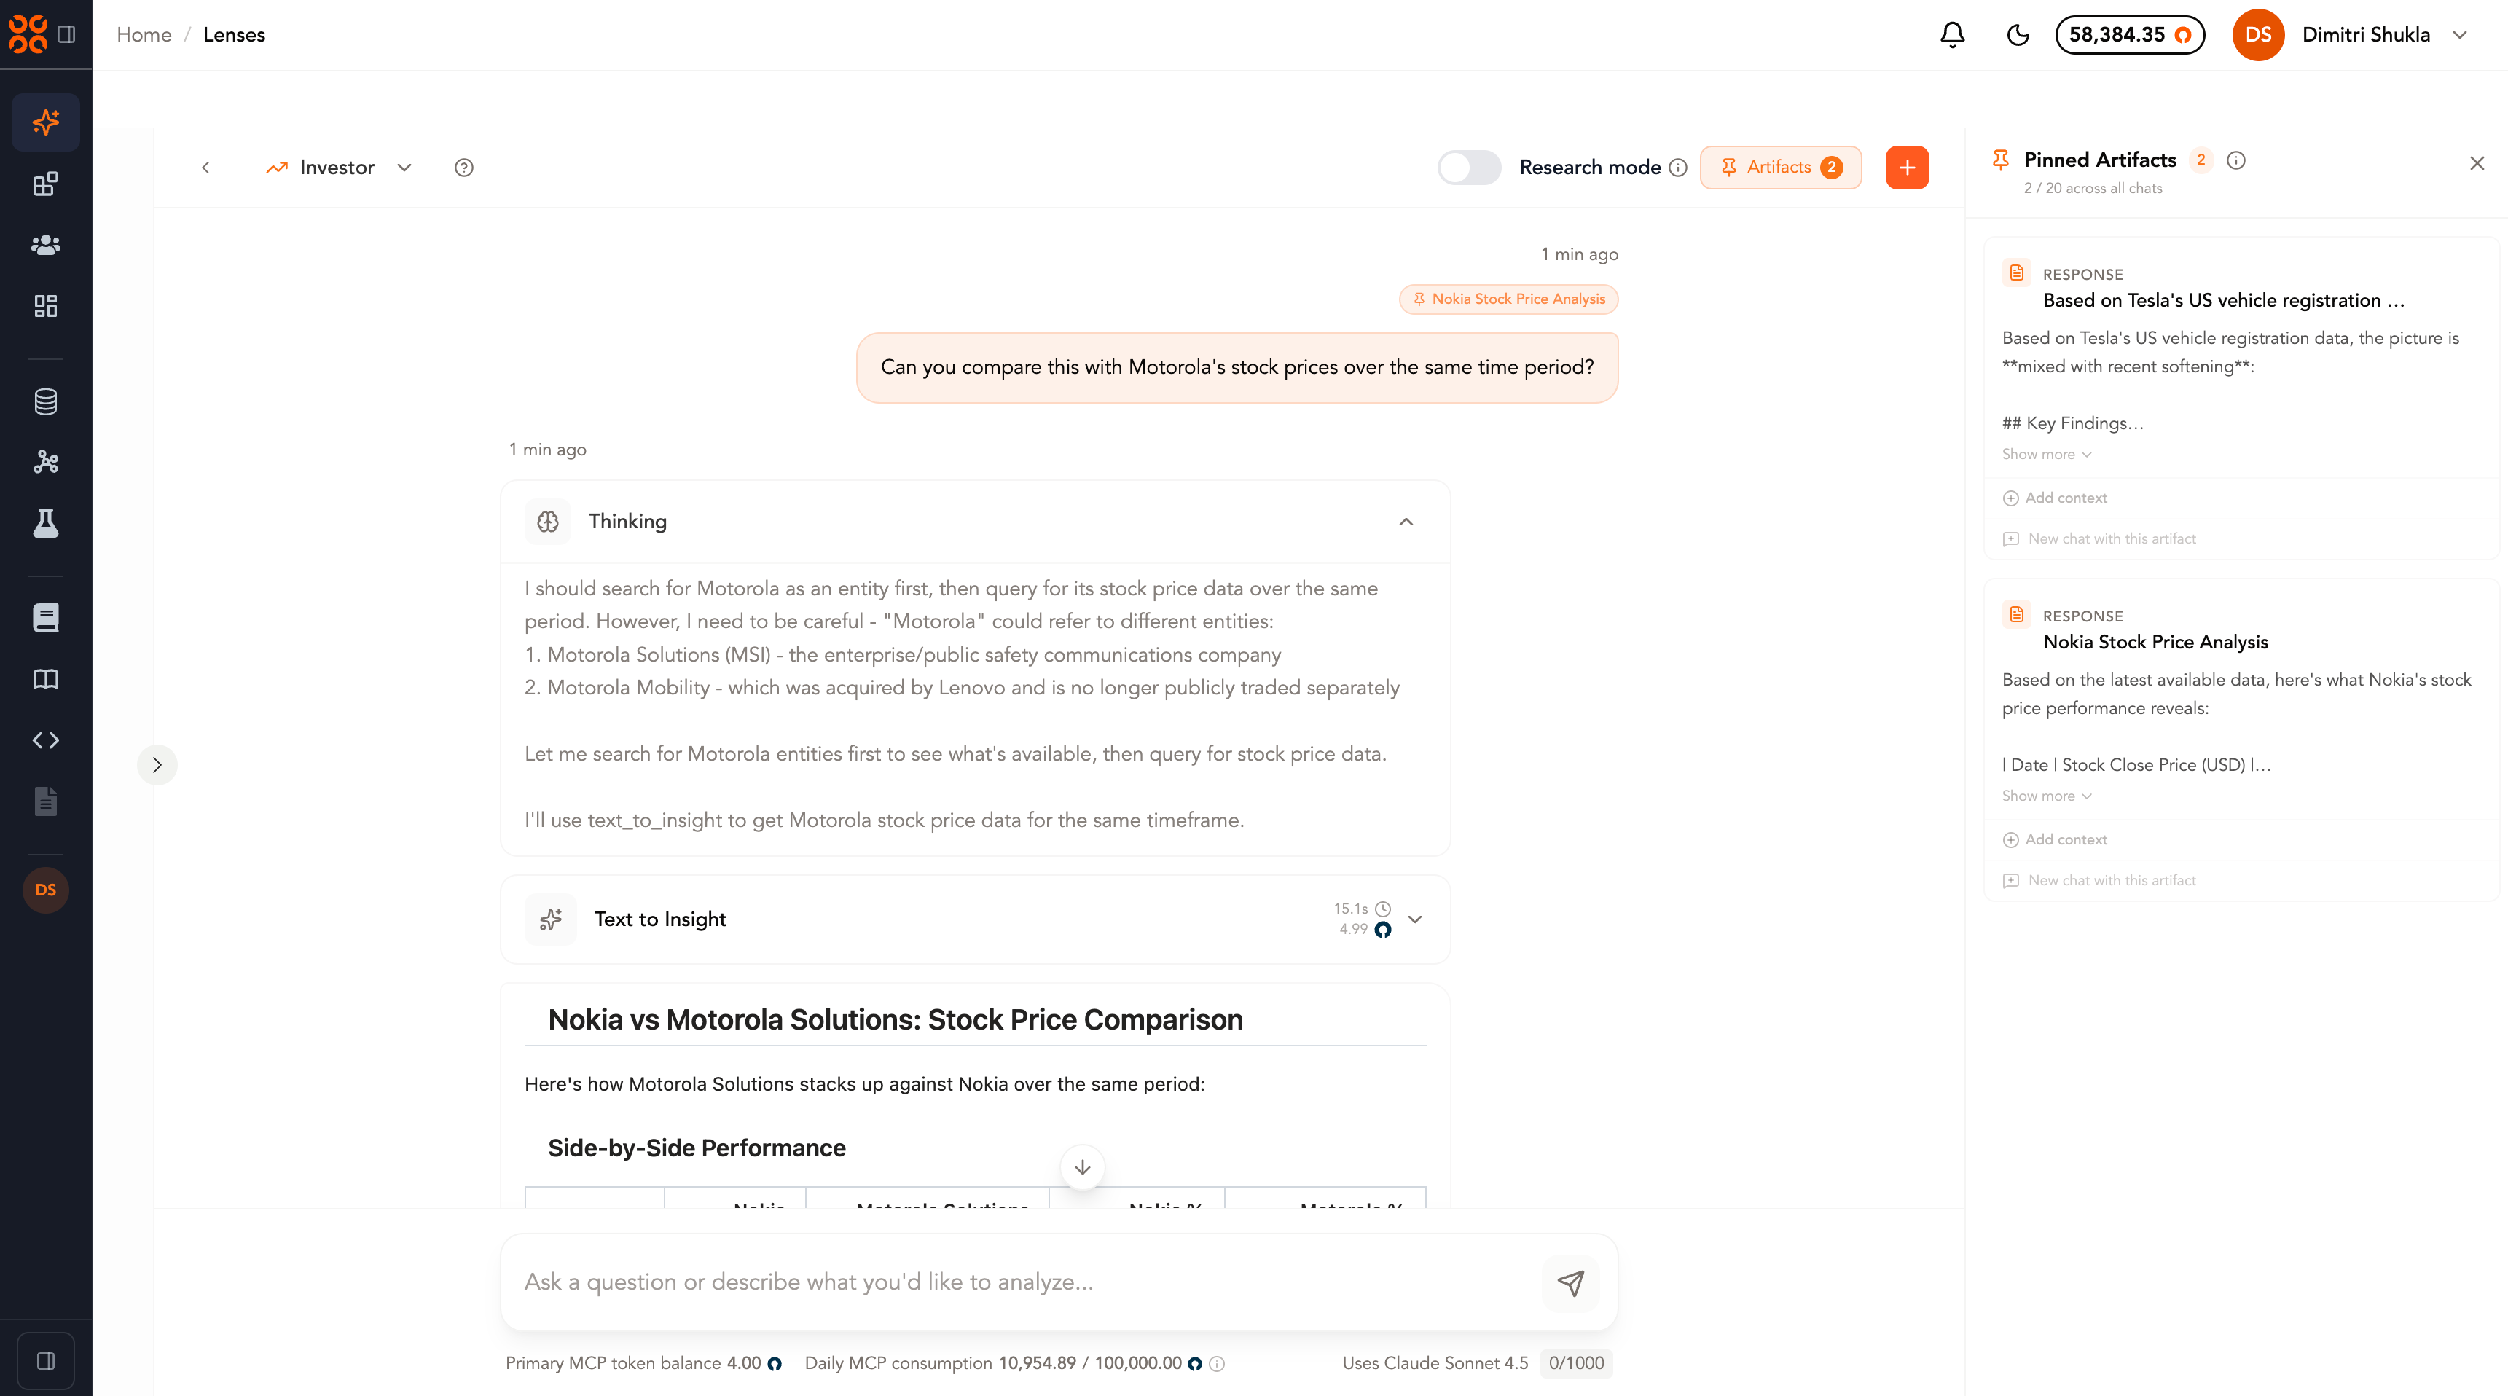Click the Tesla artifact document icon
The width and height of the screenshot is (2508, 1396).
[2016, 272]
